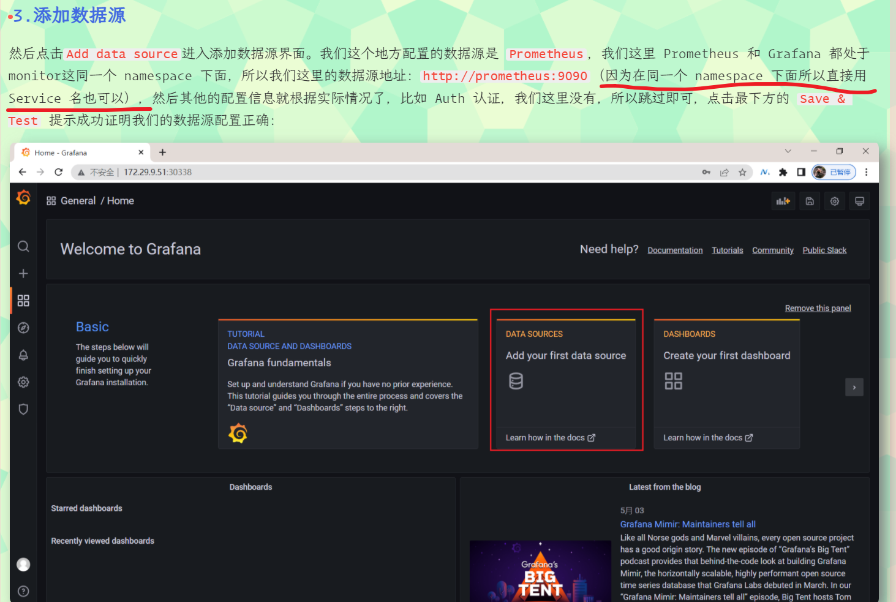Click the Welcome to Grafana title
Screen dimensions: 896x602
click(x=130, y=249)
